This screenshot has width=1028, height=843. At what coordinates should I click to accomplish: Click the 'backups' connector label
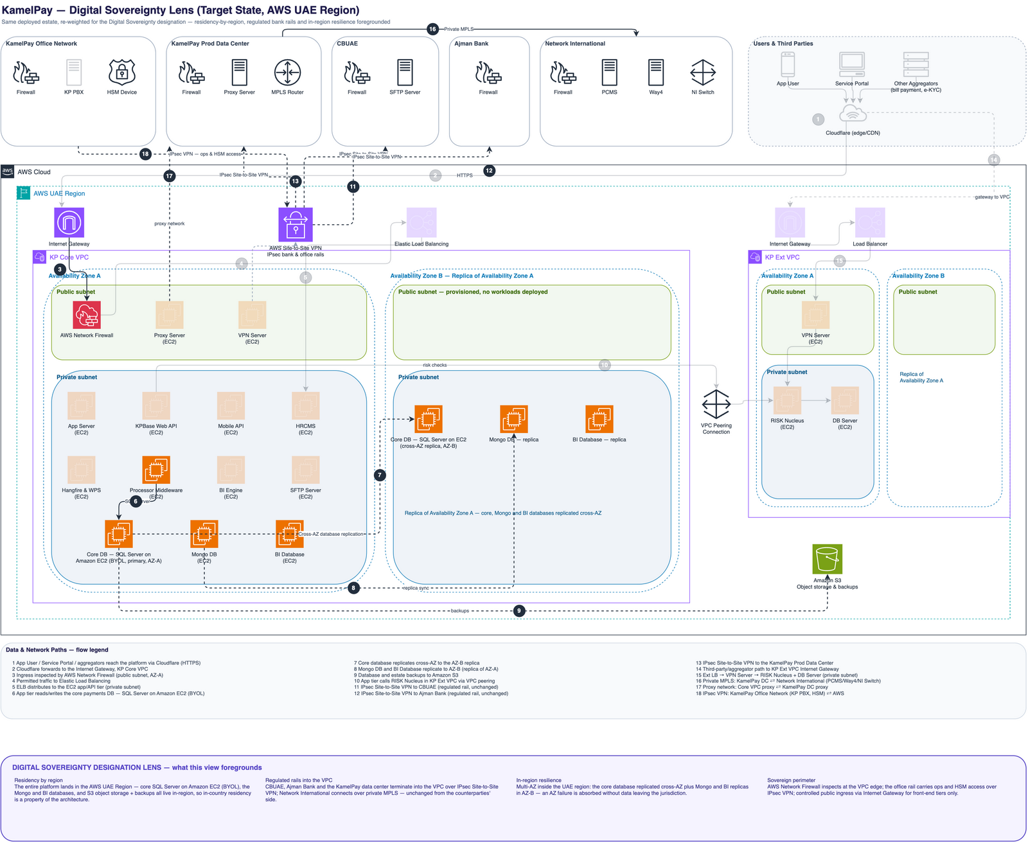pyautogui.click(x=460, y=610)
